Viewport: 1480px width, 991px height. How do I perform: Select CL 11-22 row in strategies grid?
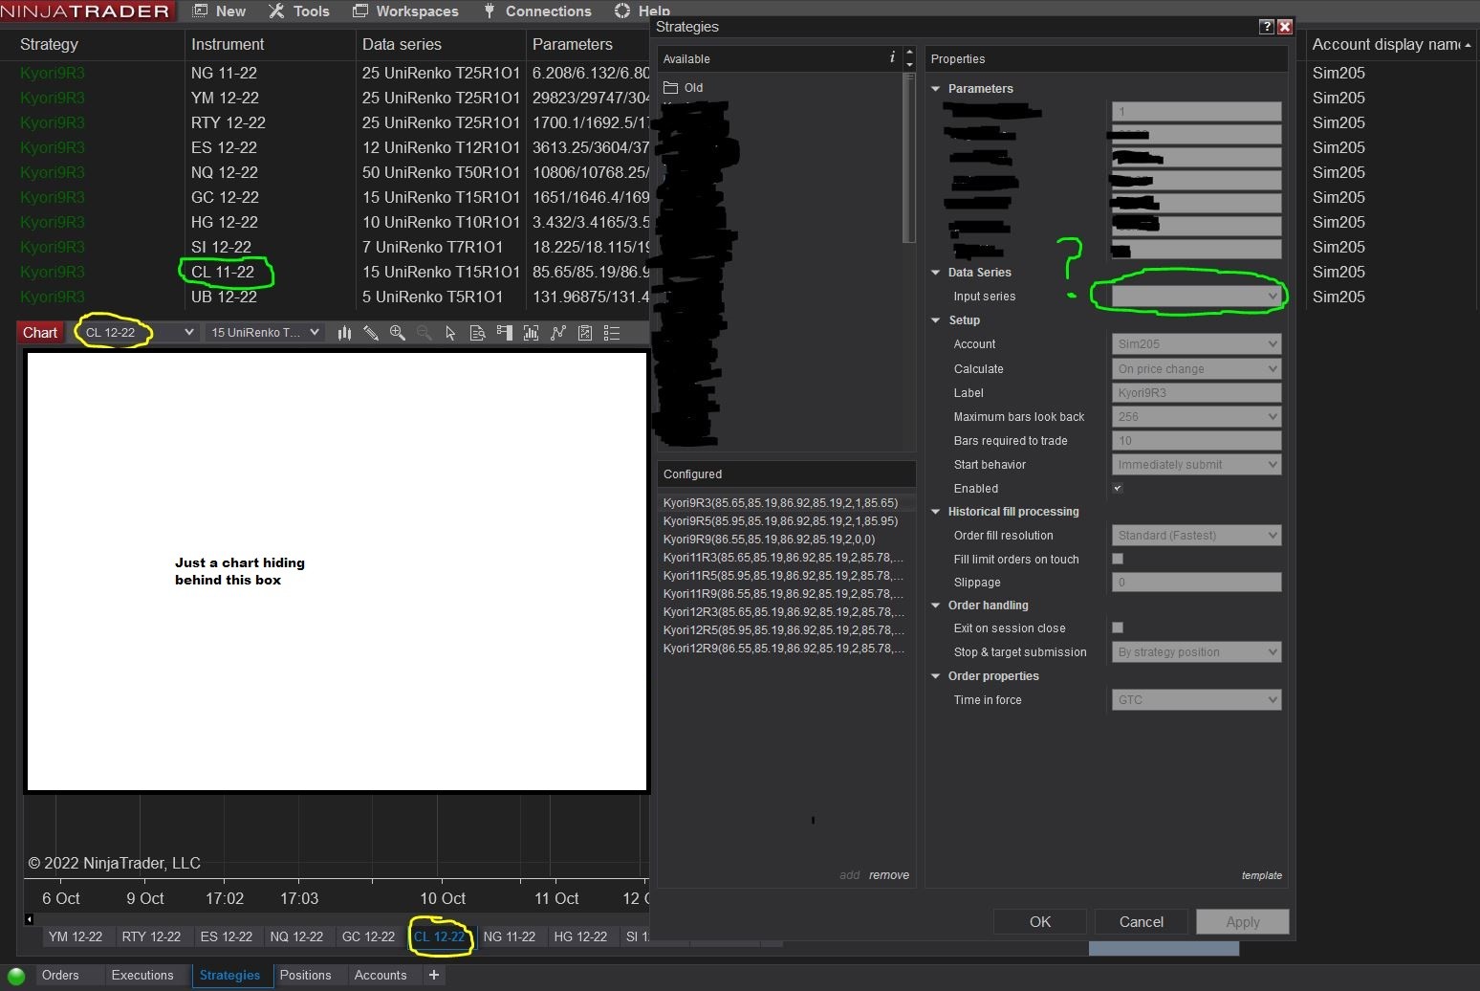[325, 272]
